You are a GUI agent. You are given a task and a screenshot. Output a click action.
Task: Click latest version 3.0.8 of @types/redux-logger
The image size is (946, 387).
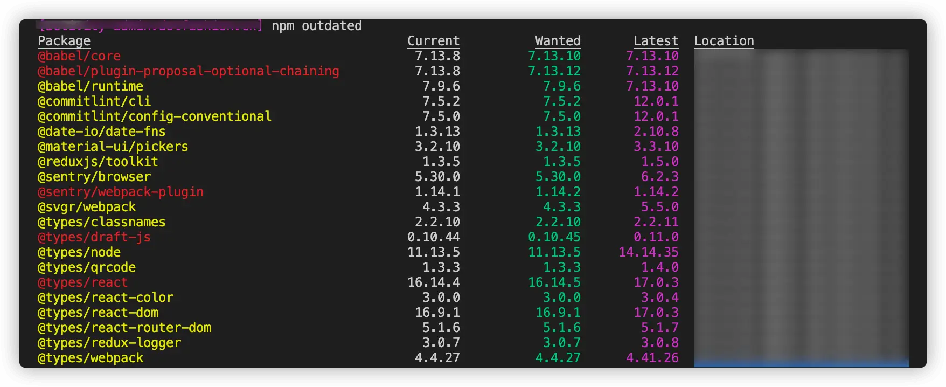pyautogui.click(x=660, y=343)
